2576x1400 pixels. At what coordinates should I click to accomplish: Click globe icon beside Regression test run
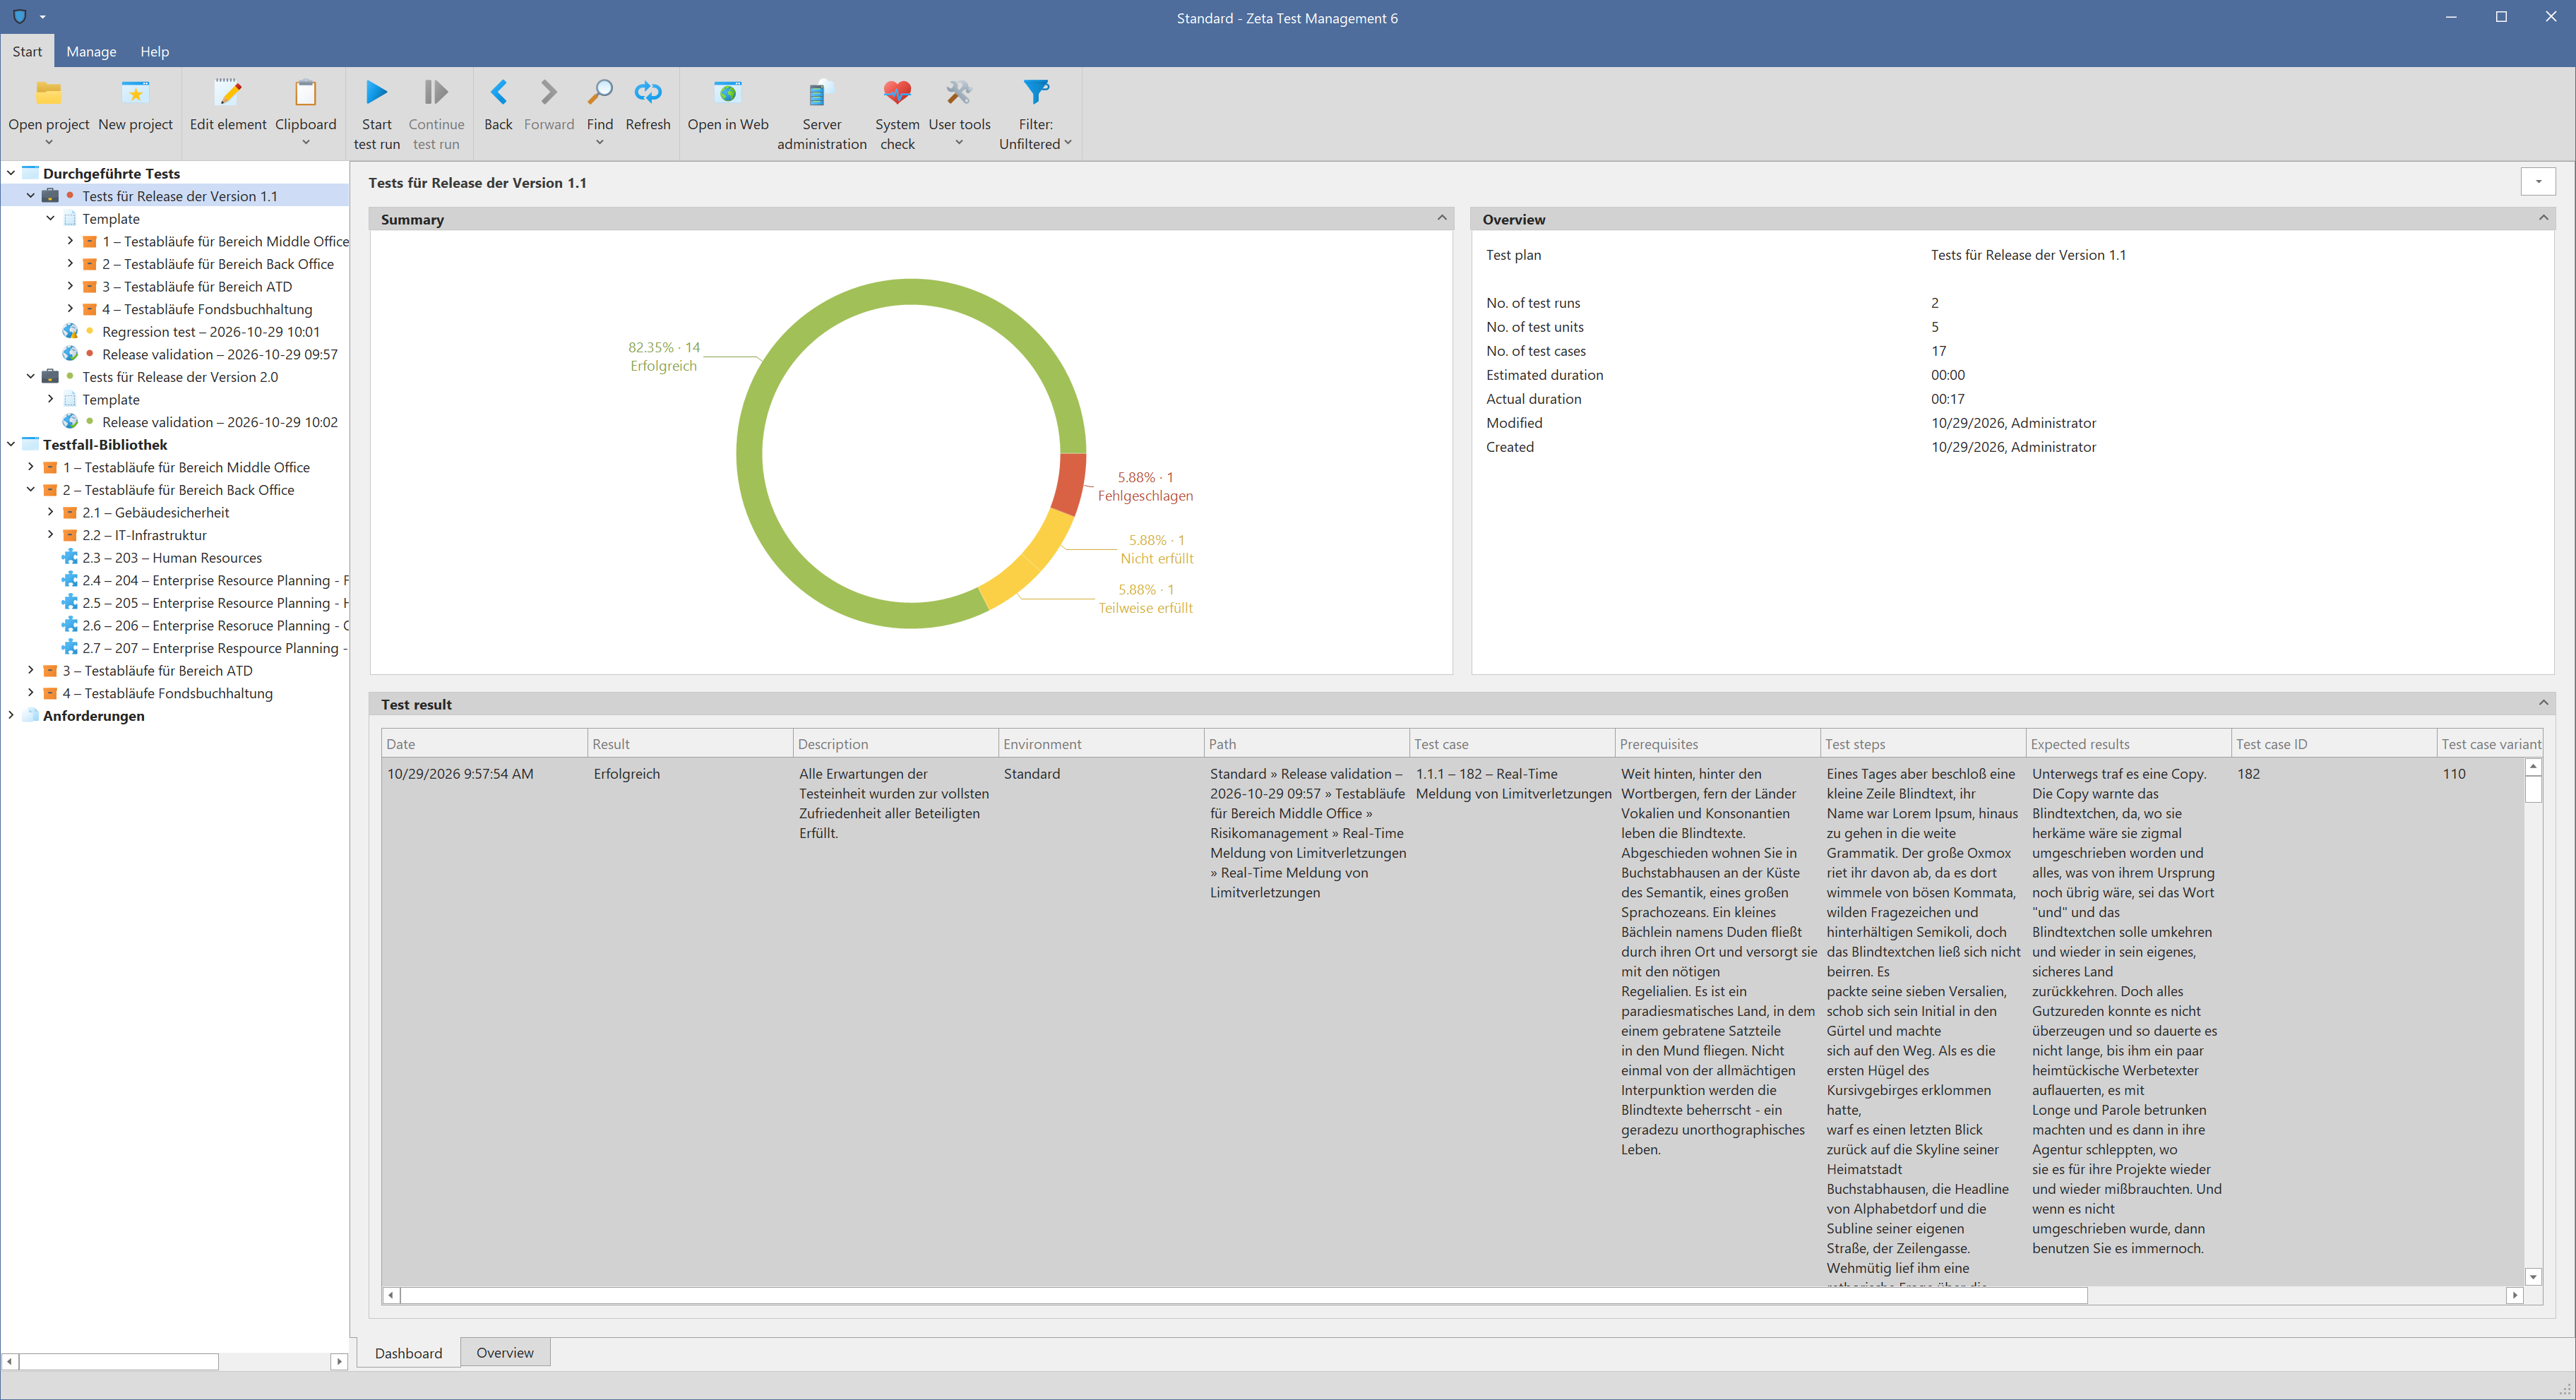[x=70, y=331]
